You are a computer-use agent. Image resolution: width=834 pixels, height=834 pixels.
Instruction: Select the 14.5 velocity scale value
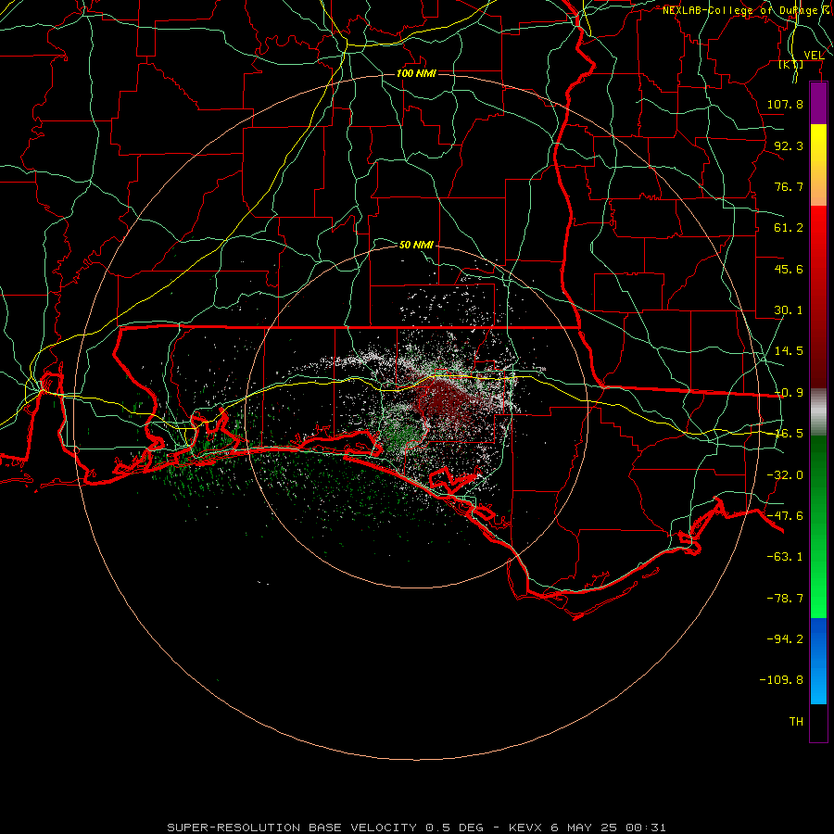pyautogui.click(x=789, y=351)
